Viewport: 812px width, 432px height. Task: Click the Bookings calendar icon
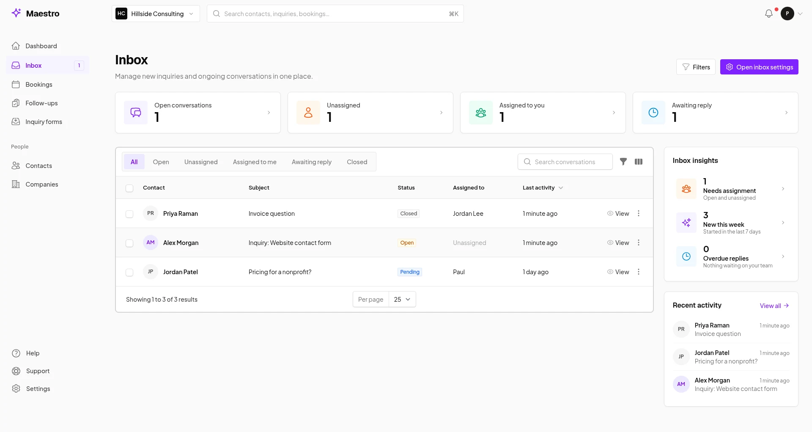point(16,84)
